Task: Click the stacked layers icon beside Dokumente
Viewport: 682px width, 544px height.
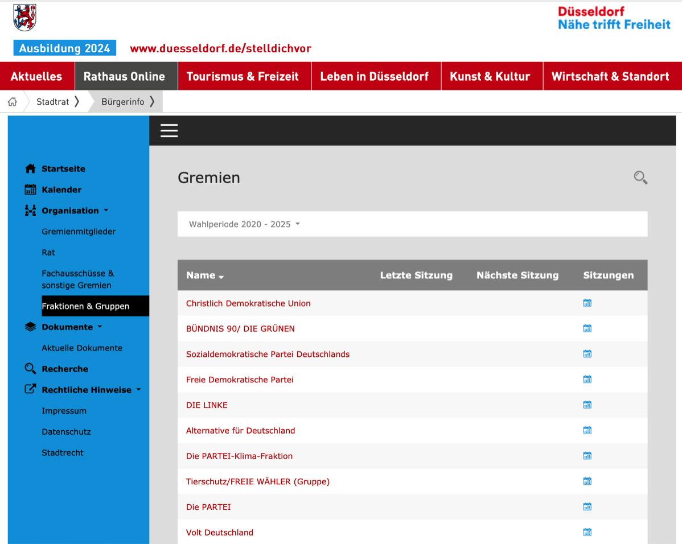Action: (30, 327)
